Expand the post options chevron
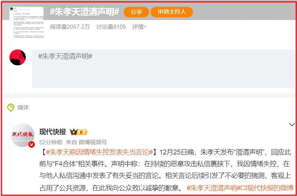 pos(292,125)
